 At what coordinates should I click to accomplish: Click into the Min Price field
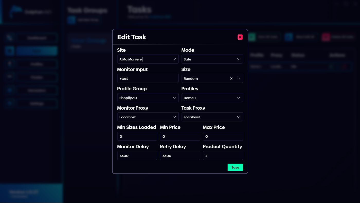(180, 136)
